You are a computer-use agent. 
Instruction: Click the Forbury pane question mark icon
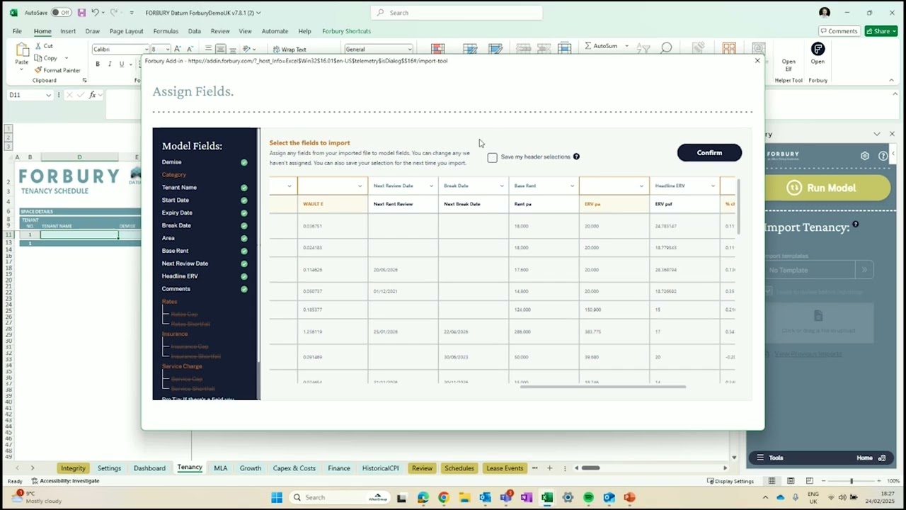(883, 156)
